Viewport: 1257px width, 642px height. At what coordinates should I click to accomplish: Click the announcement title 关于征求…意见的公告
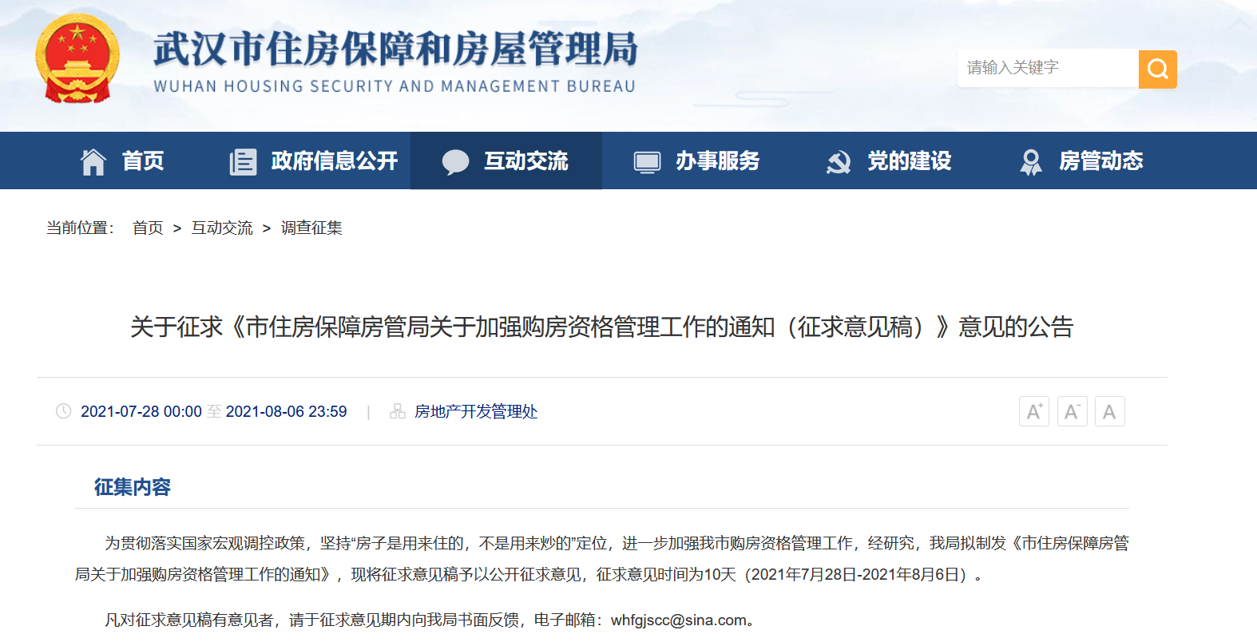[602, 327]
